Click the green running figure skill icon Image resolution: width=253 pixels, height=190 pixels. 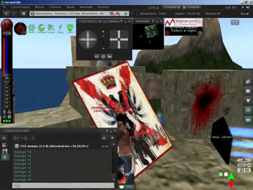[51, 28]
